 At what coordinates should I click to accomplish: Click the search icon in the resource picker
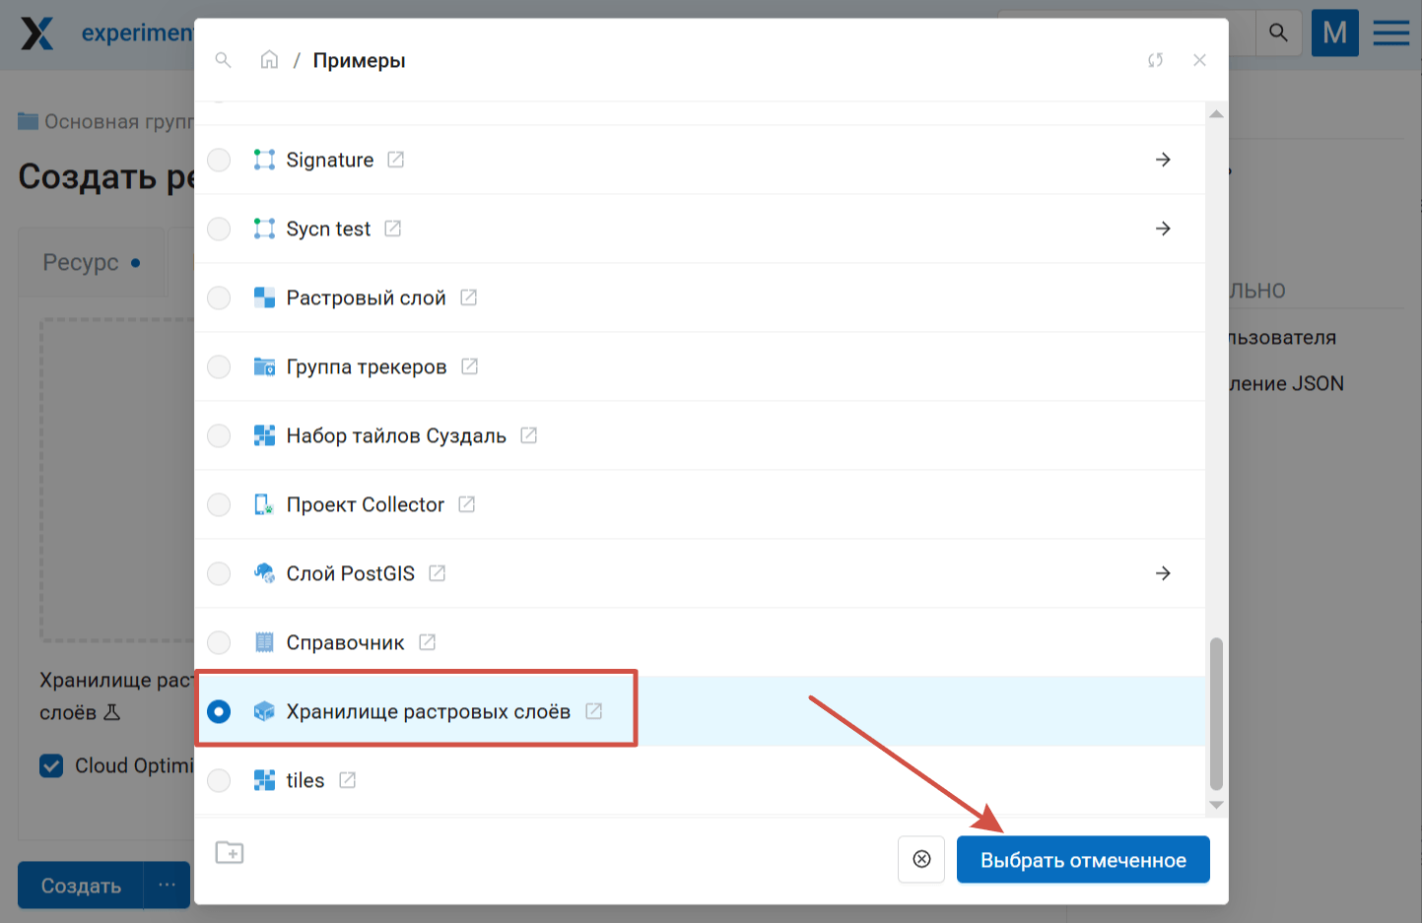(x=224, y=60)
